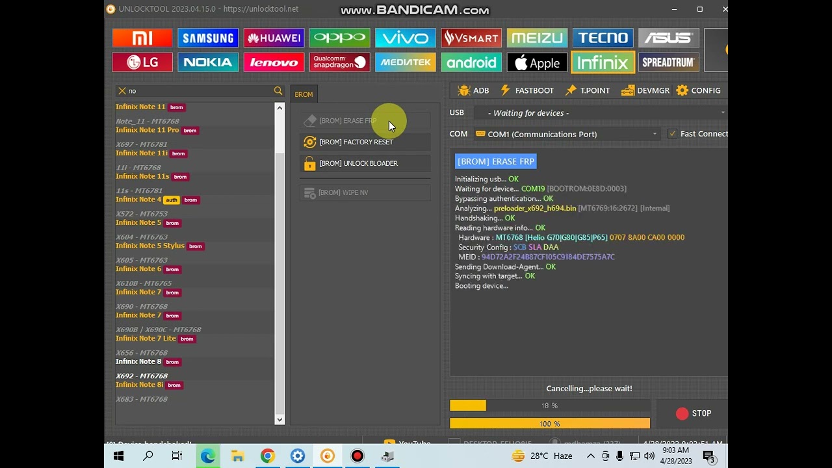Select Infinix Note 6 in list
This screenshot has height=468, width=832.
click(x=138, y=269)
